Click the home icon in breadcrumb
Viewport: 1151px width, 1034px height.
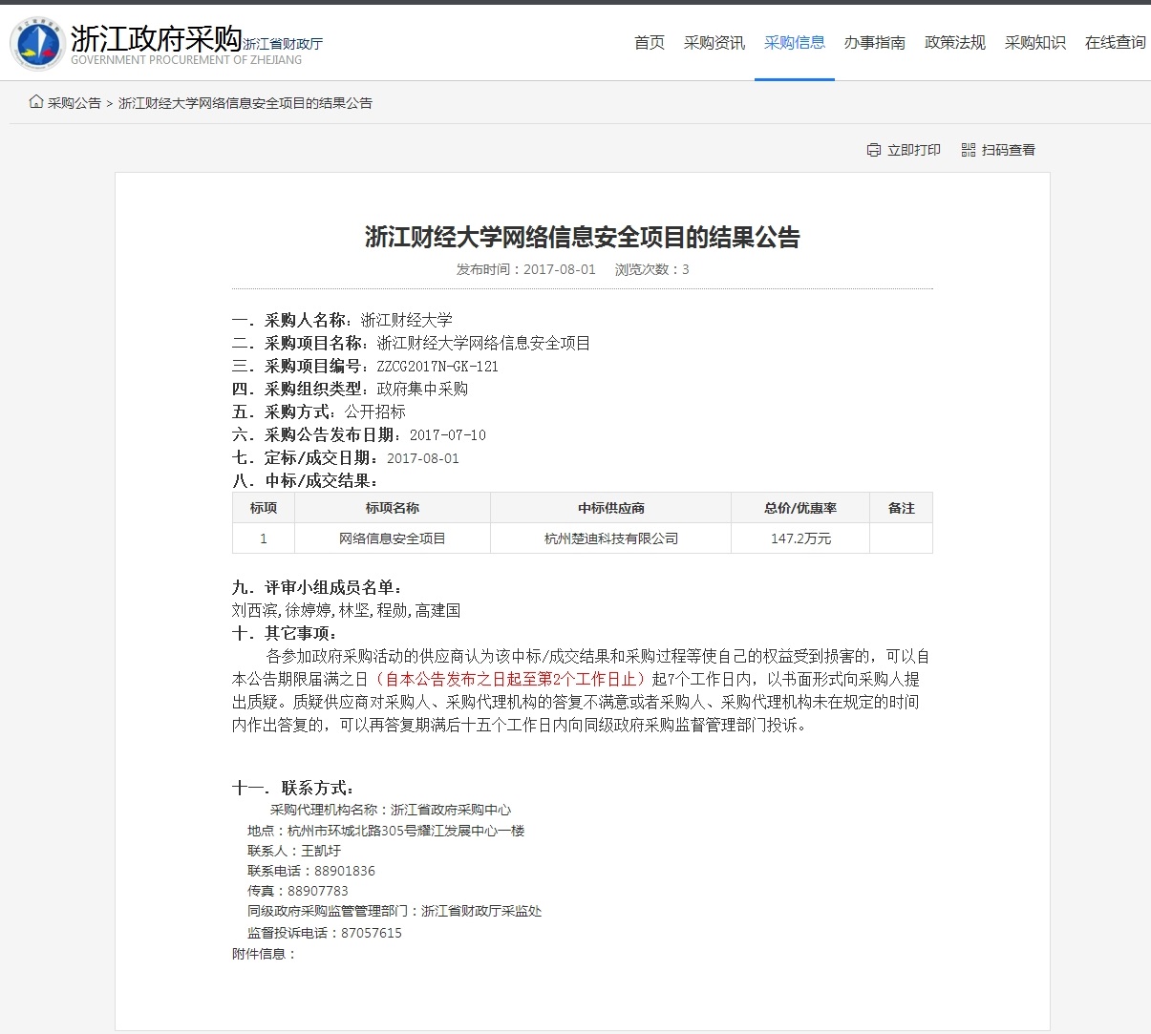(36, 102)
